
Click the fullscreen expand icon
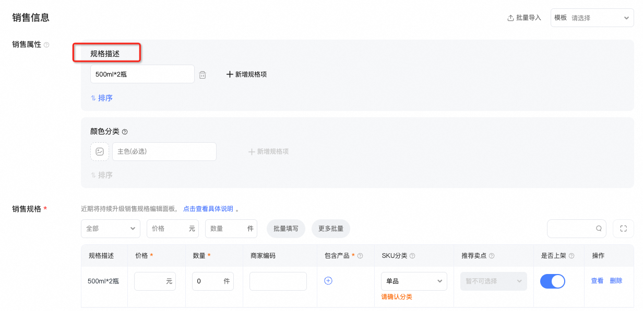click(x=623, y=229)
